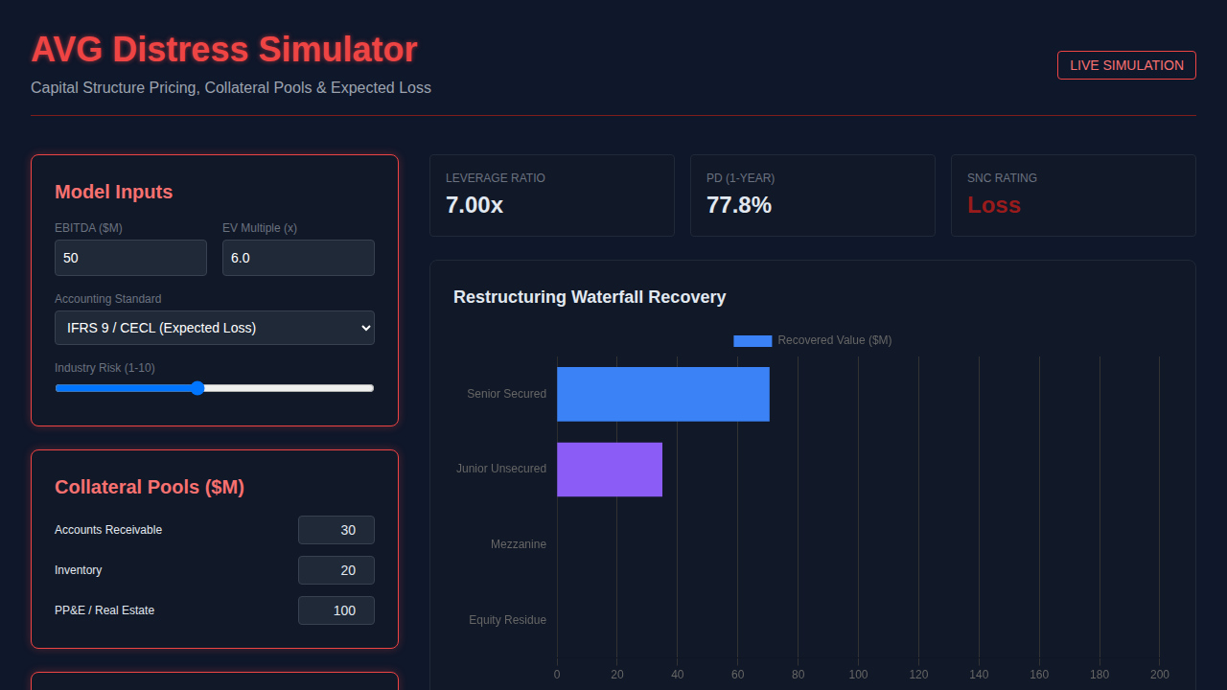
Task: Click the Model Inputs heading
Action: point(114,192)
